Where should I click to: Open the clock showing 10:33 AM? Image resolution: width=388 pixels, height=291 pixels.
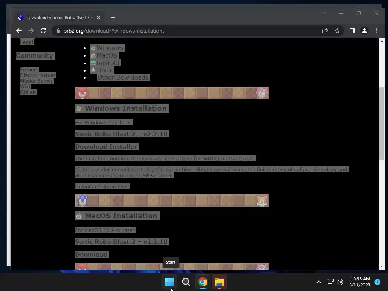[x=360, y=282]
